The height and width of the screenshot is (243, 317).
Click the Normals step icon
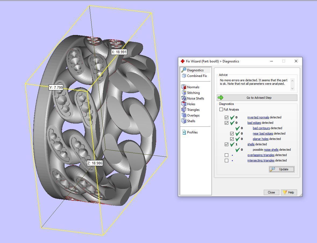point(184,87)
